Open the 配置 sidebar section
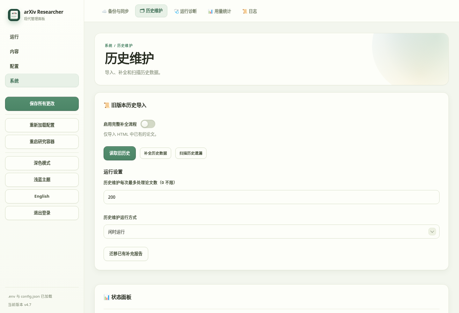 pyautogui.click(x=42, y=66)
